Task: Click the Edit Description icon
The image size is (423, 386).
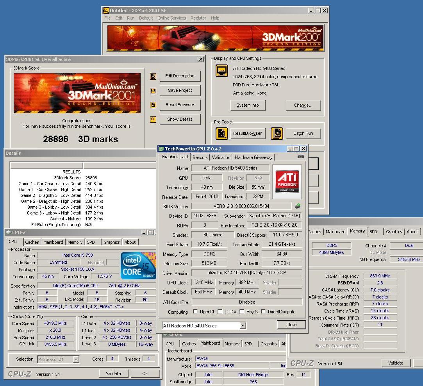Action: [x=153, y=77]
